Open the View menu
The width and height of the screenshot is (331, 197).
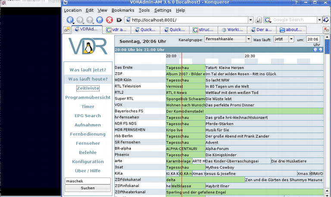103,10
